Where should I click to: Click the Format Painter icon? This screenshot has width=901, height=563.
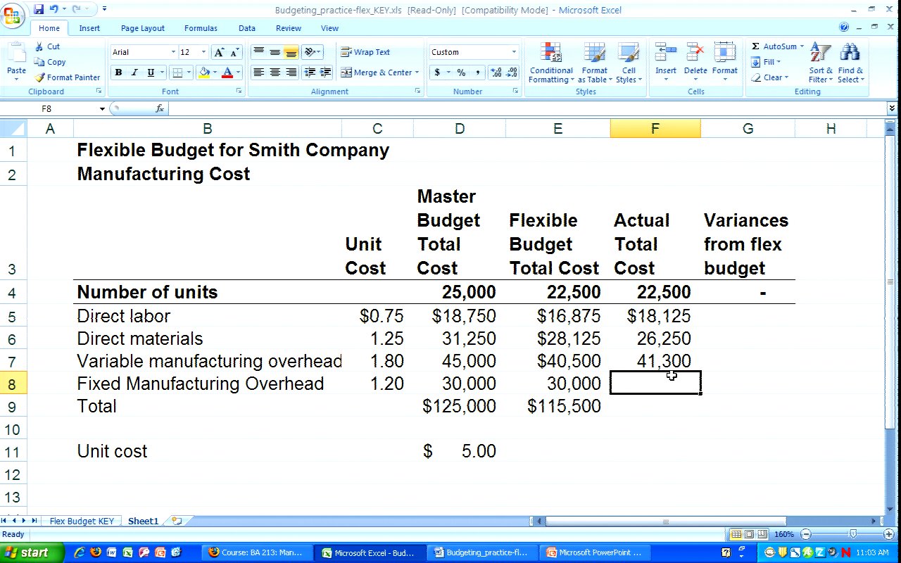pos(40,77)
